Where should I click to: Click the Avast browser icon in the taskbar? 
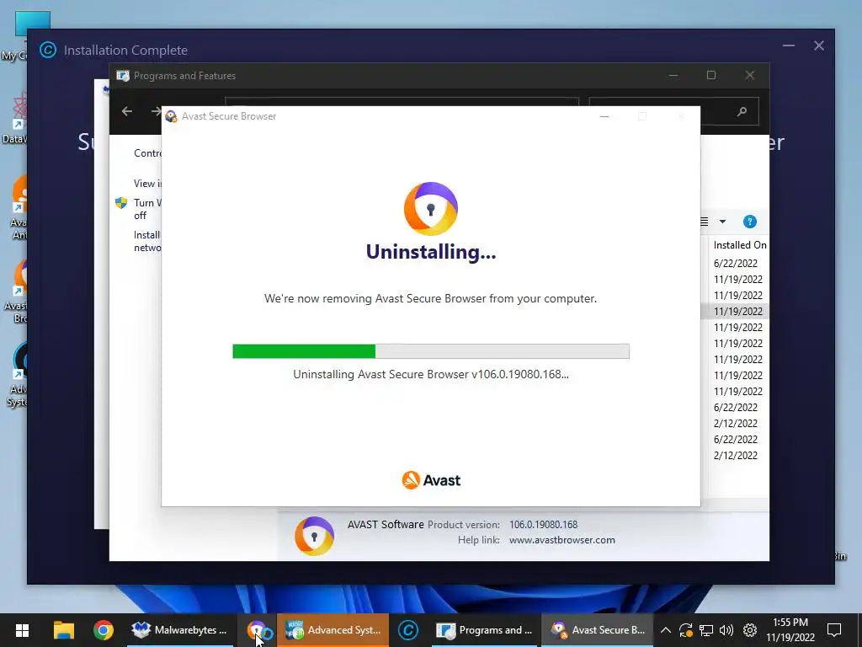tap(256, 630)
